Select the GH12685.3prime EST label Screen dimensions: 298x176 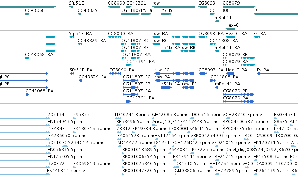[170, 115]
